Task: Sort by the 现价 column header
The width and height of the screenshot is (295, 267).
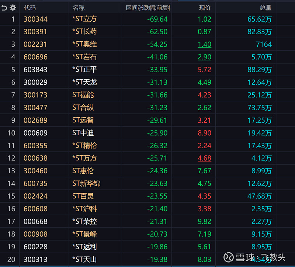Action: pyautogui.click(x=205, y=7)
